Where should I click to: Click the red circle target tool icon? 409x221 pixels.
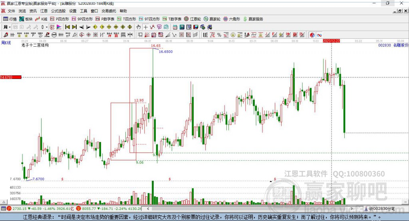[x=81, y=35]
